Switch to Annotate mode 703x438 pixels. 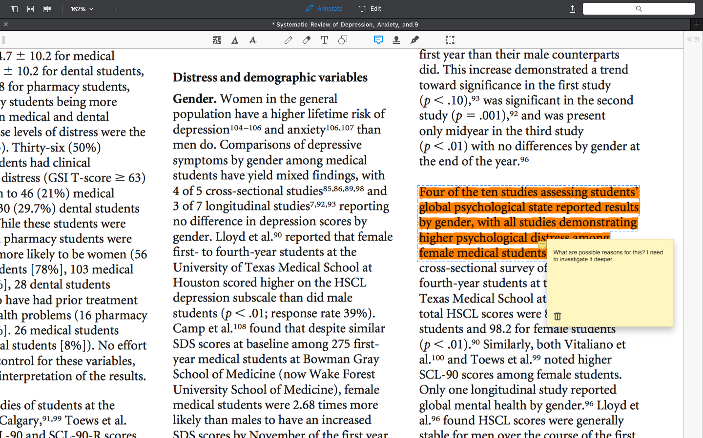point(324,9)
